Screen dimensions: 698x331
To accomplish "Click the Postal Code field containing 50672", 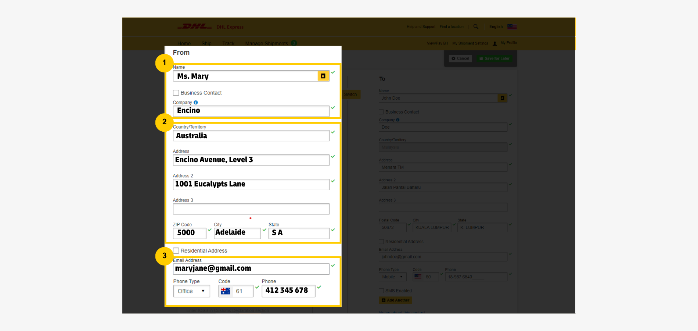I will click(x=393, y=227).
